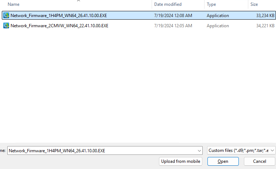Screen dimensions: 276x169
Task: Click the icon of Network_Firmware_2CMVW file
Action: pyautogui.click(x=6, y=26)
